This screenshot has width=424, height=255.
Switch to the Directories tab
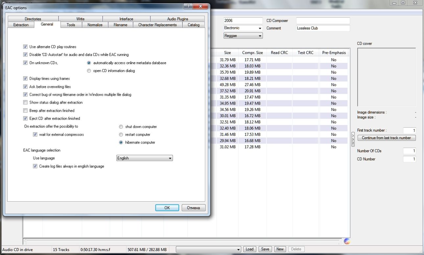click(x=33, y=19)
